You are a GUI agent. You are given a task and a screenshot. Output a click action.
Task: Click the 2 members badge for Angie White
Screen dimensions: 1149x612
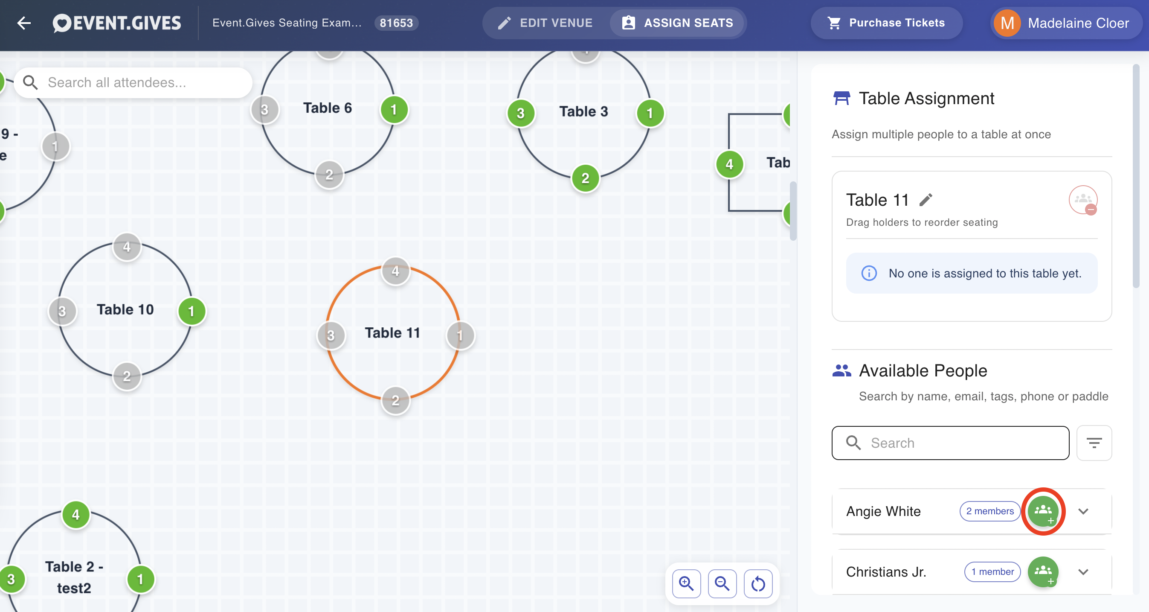click(x=989, y=511)
